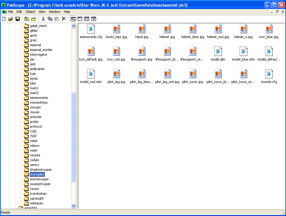
Task: Select the sounds.cfg file
Action: pyautogui.click(x=269, y=76)
